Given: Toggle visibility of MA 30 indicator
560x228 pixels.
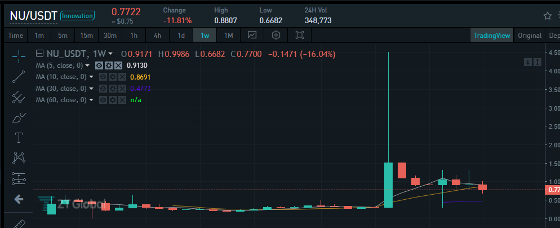Looking at the screenshot, I should [x=103, y=89].
